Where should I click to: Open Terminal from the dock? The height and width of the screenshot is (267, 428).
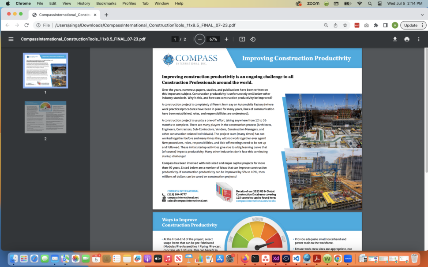coord(255,258)
